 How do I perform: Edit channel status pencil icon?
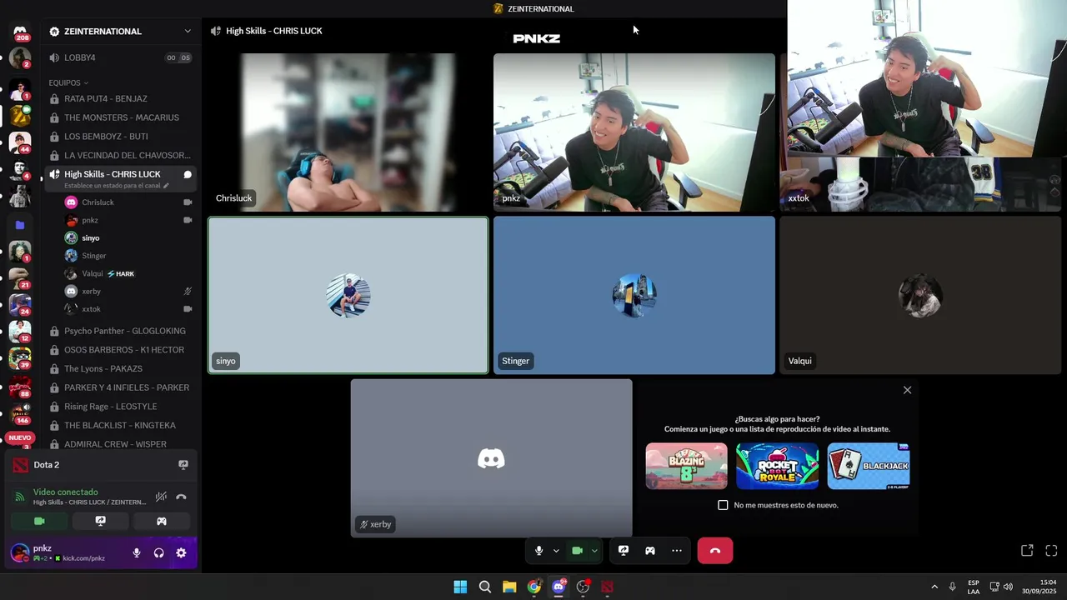click(x=166, y=186)
